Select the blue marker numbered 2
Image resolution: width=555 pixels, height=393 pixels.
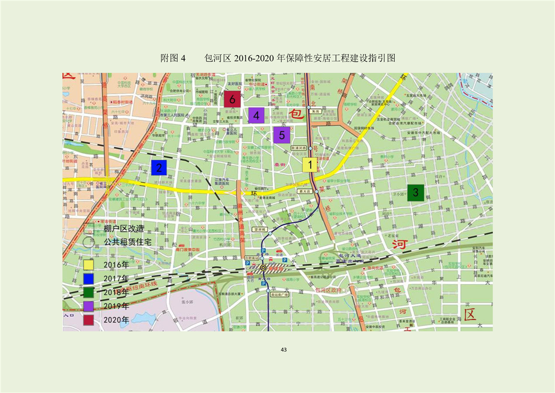159,168
